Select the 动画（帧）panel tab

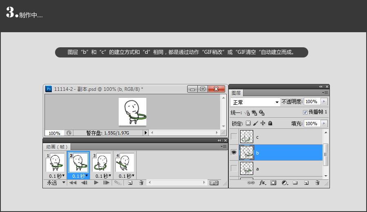pyautogui.click(x=57, y=146)
